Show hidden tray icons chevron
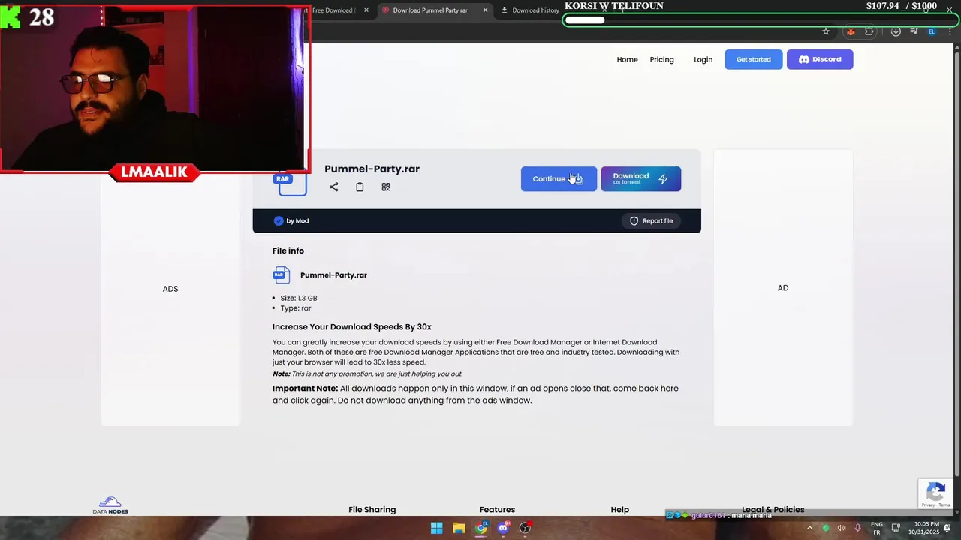This screenshot has width=961, height=540. 809,528
